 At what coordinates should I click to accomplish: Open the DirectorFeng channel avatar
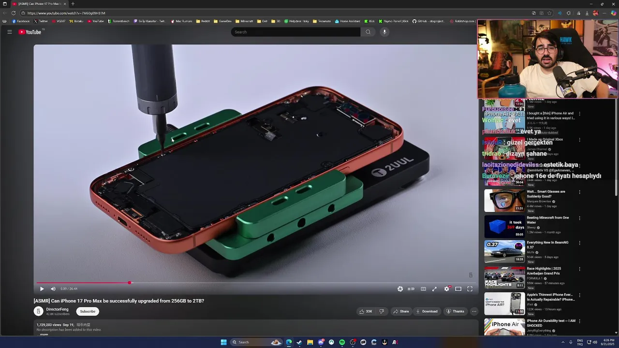(38, 311)
